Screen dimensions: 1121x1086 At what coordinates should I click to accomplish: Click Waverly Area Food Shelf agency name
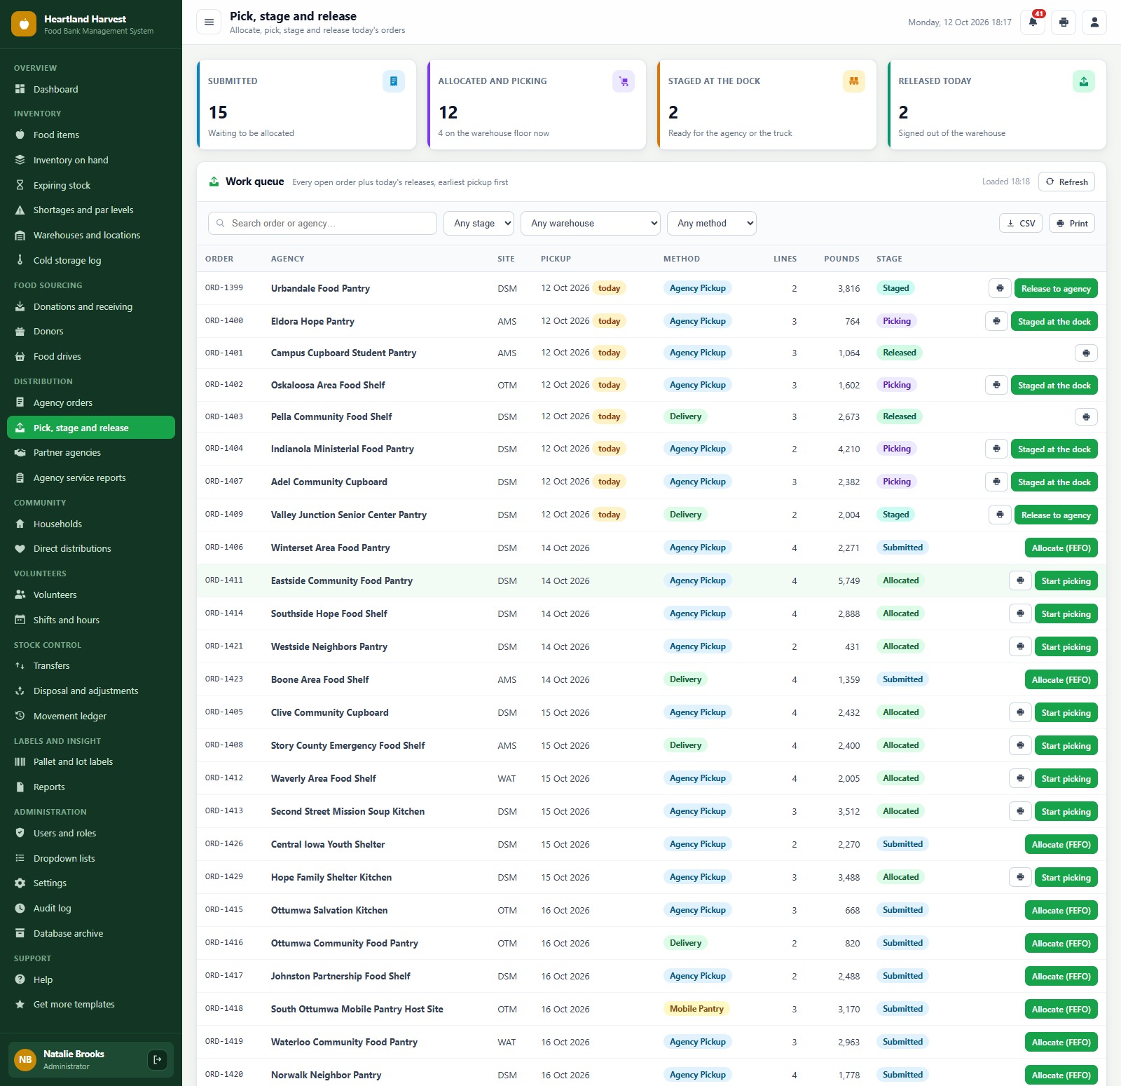tap(324, 778)
